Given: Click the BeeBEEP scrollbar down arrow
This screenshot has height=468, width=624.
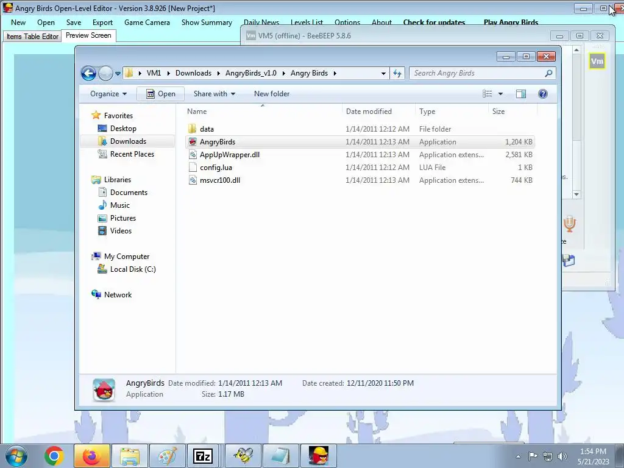Looking at the screenshot, I should click(576, 194).
